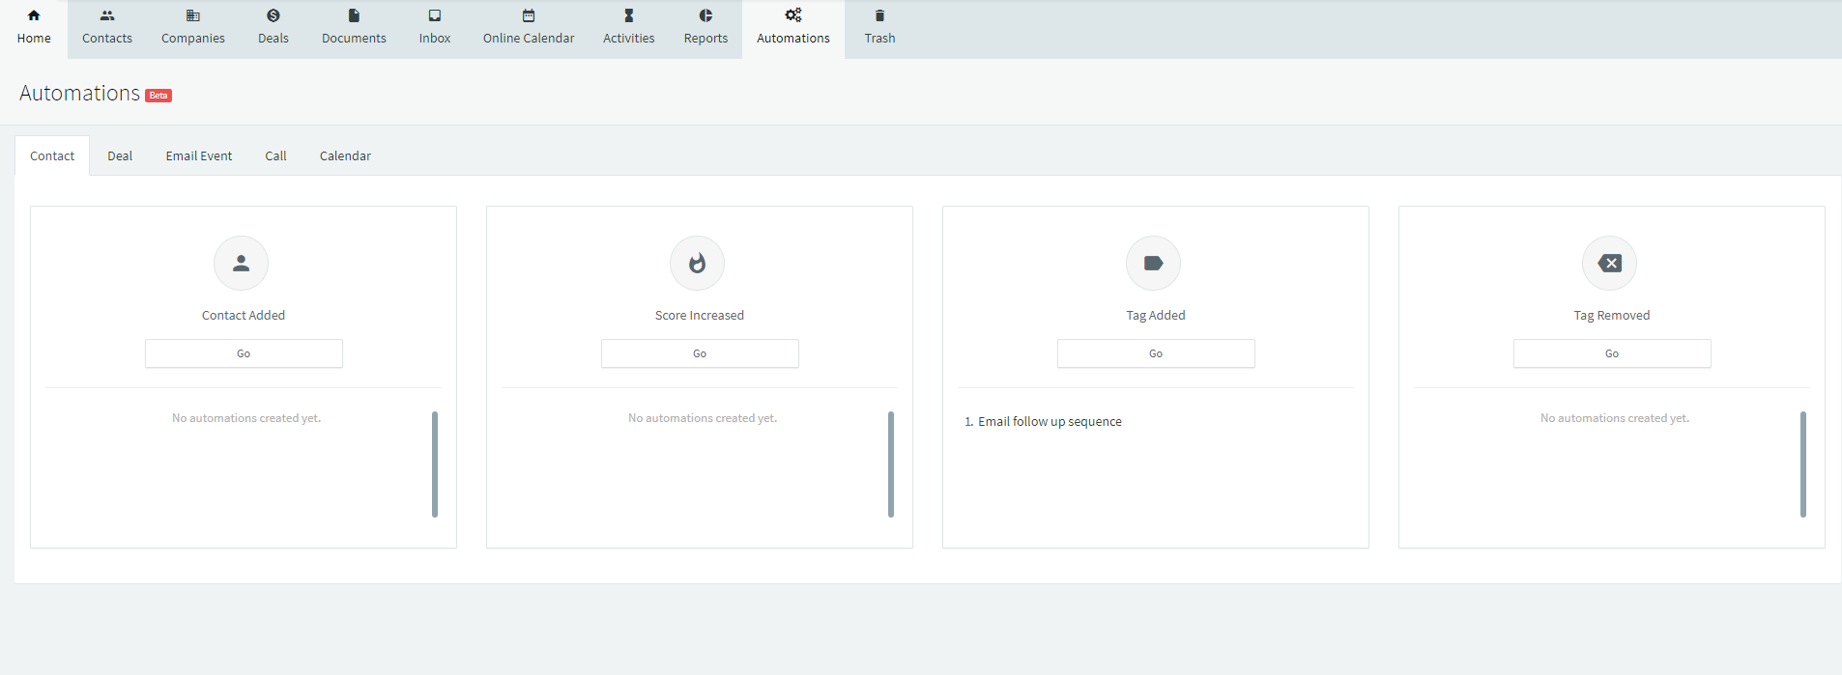
Task: Click Go under Tag Added
Action: pyautogui.click(x=1156, y=353)
